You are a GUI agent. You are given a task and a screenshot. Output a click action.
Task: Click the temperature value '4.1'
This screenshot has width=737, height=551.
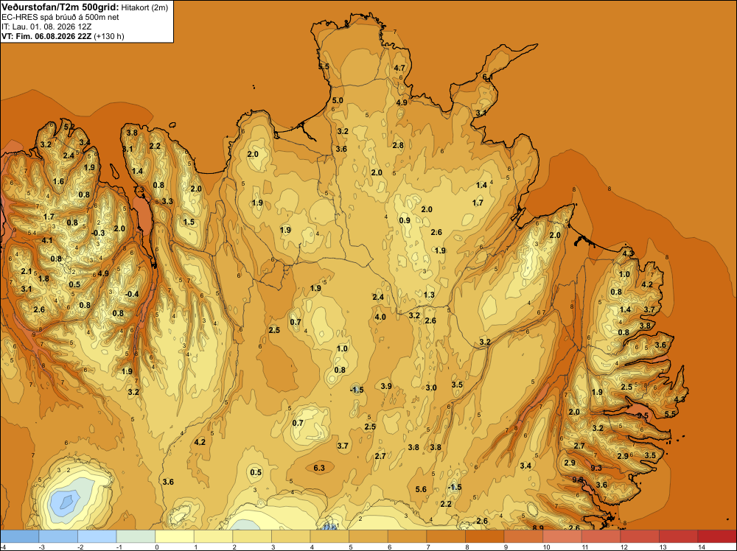[x=47, y=240]
